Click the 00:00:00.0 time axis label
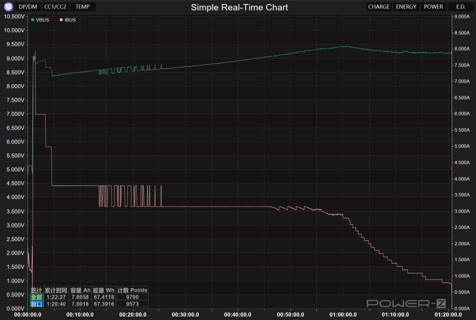Screen dimensions: 476x320 [28, 315]
